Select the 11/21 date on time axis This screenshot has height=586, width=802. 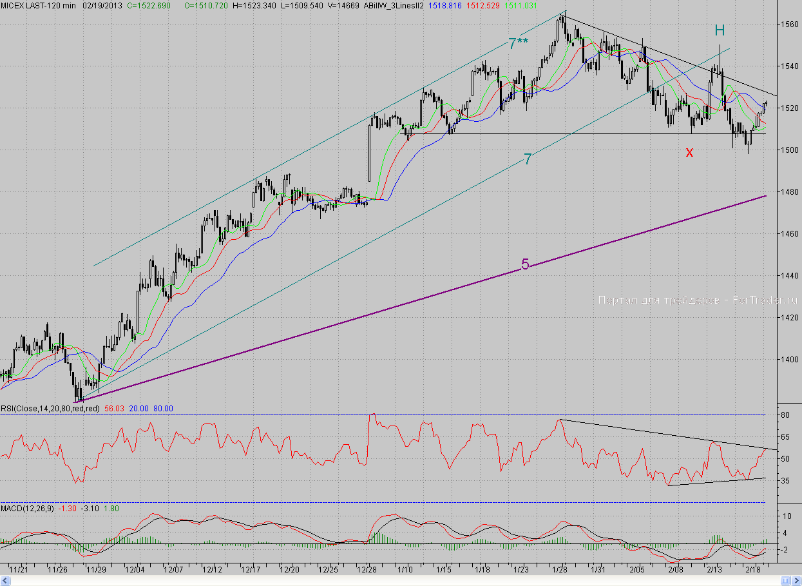pos(19,570)
